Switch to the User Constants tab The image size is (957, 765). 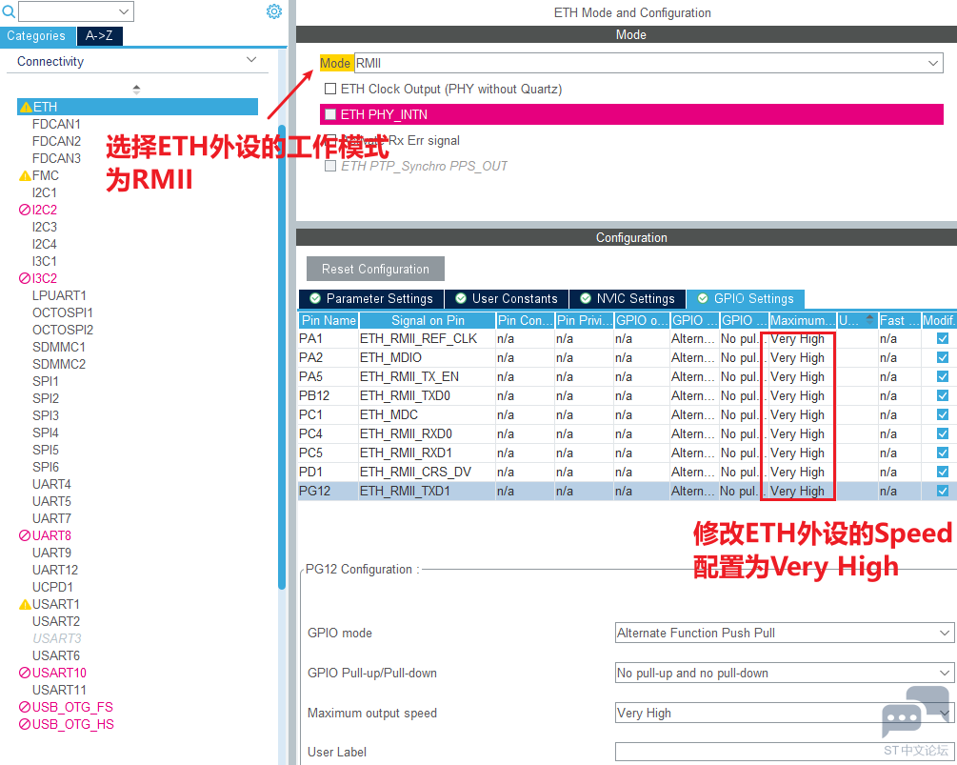(x=507, y=298)
